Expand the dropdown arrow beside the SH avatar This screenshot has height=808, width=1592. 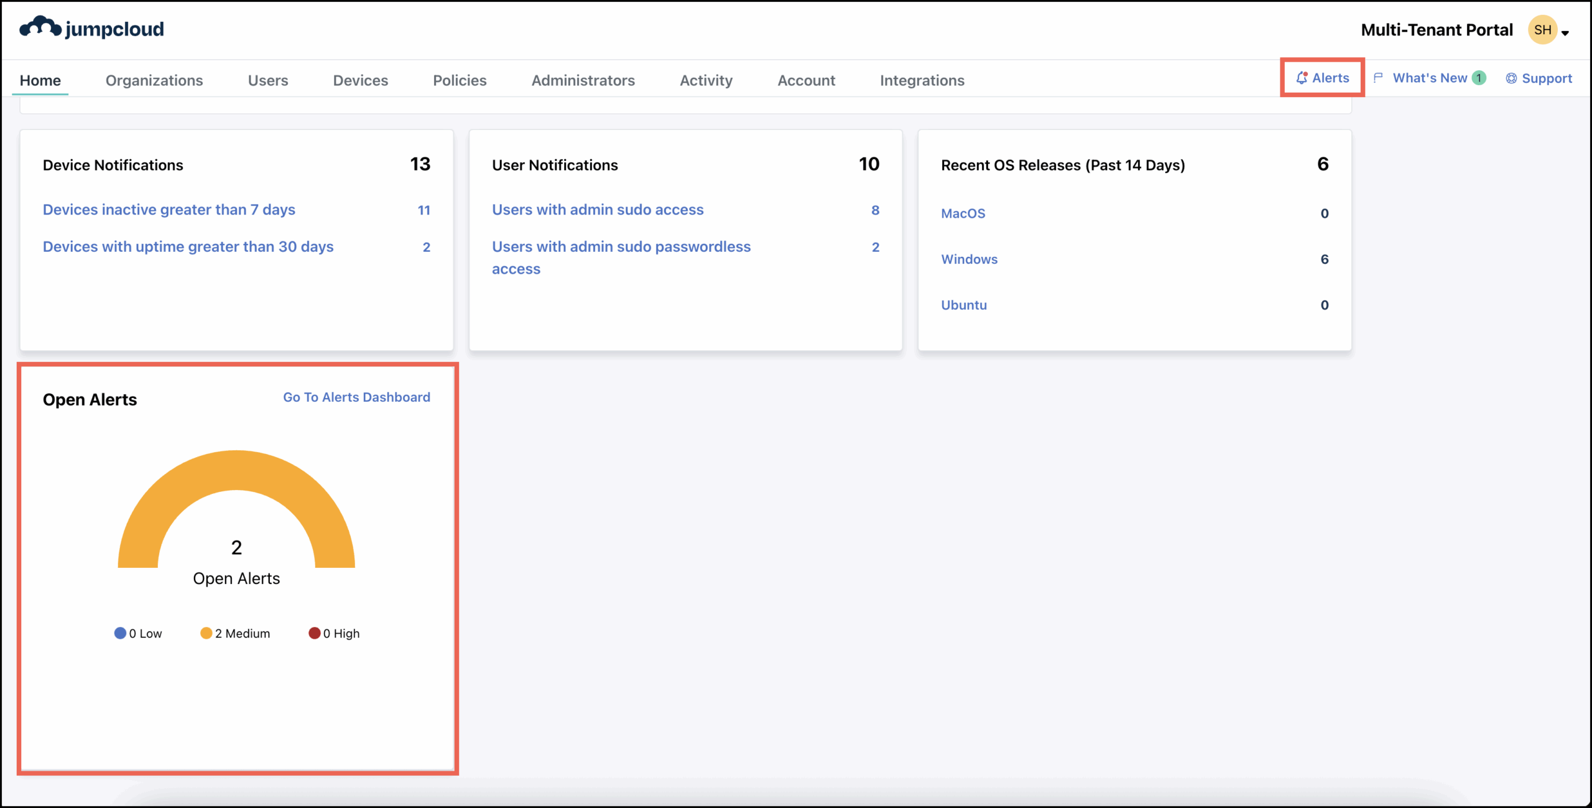click(x=1565, y=32)
